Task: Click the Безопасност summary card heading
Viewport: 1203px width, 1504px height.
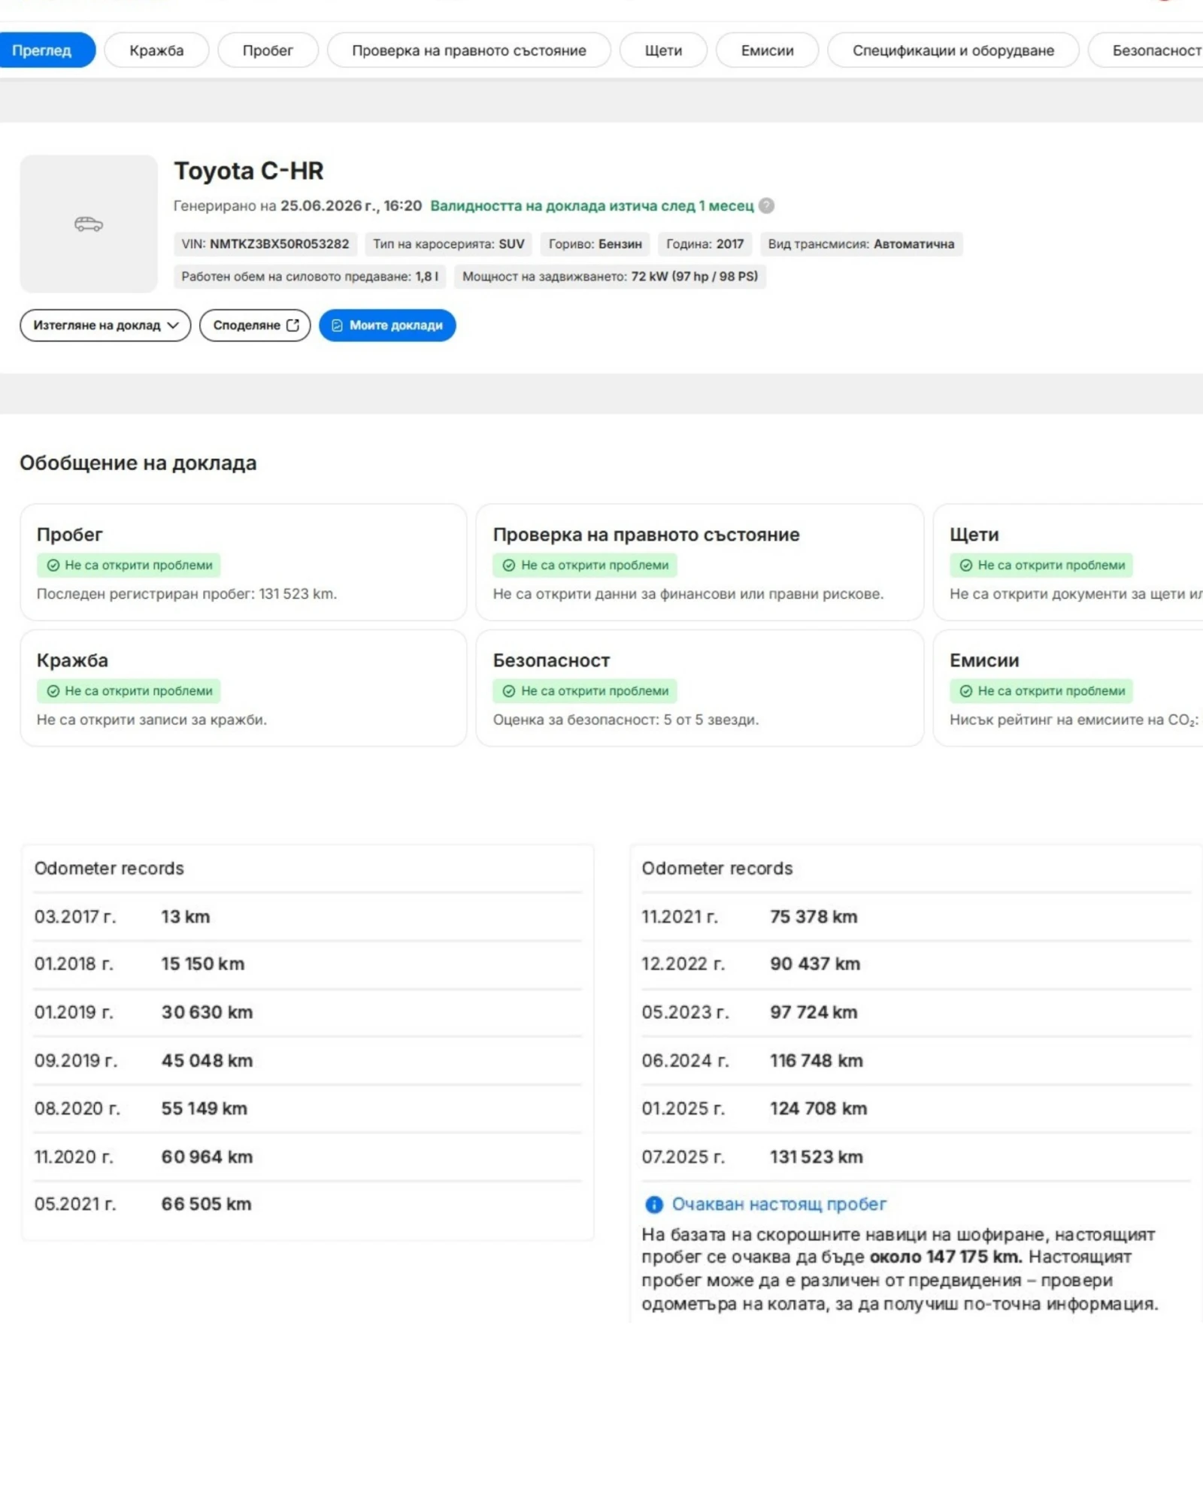Action: click(x=551, y=660)
